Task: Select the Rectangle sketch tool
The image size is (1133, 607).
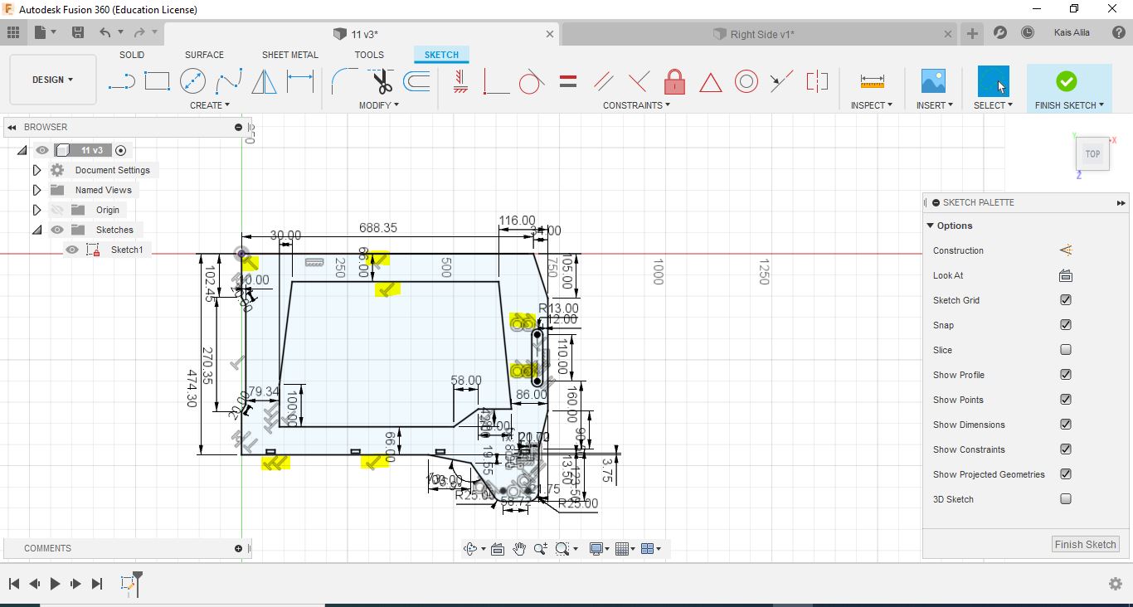Action: [x=157, y=81]
